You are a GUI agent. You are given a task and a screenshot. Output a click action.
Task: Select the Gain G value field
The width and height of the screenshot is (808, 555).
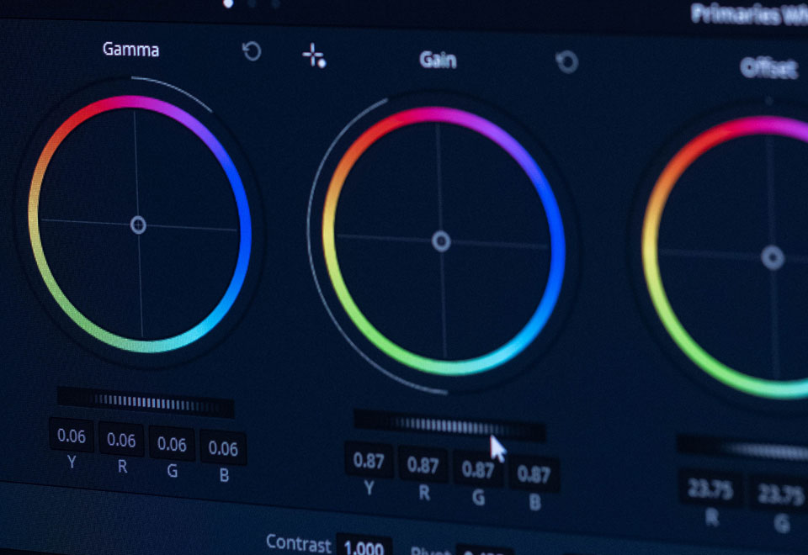478,469
